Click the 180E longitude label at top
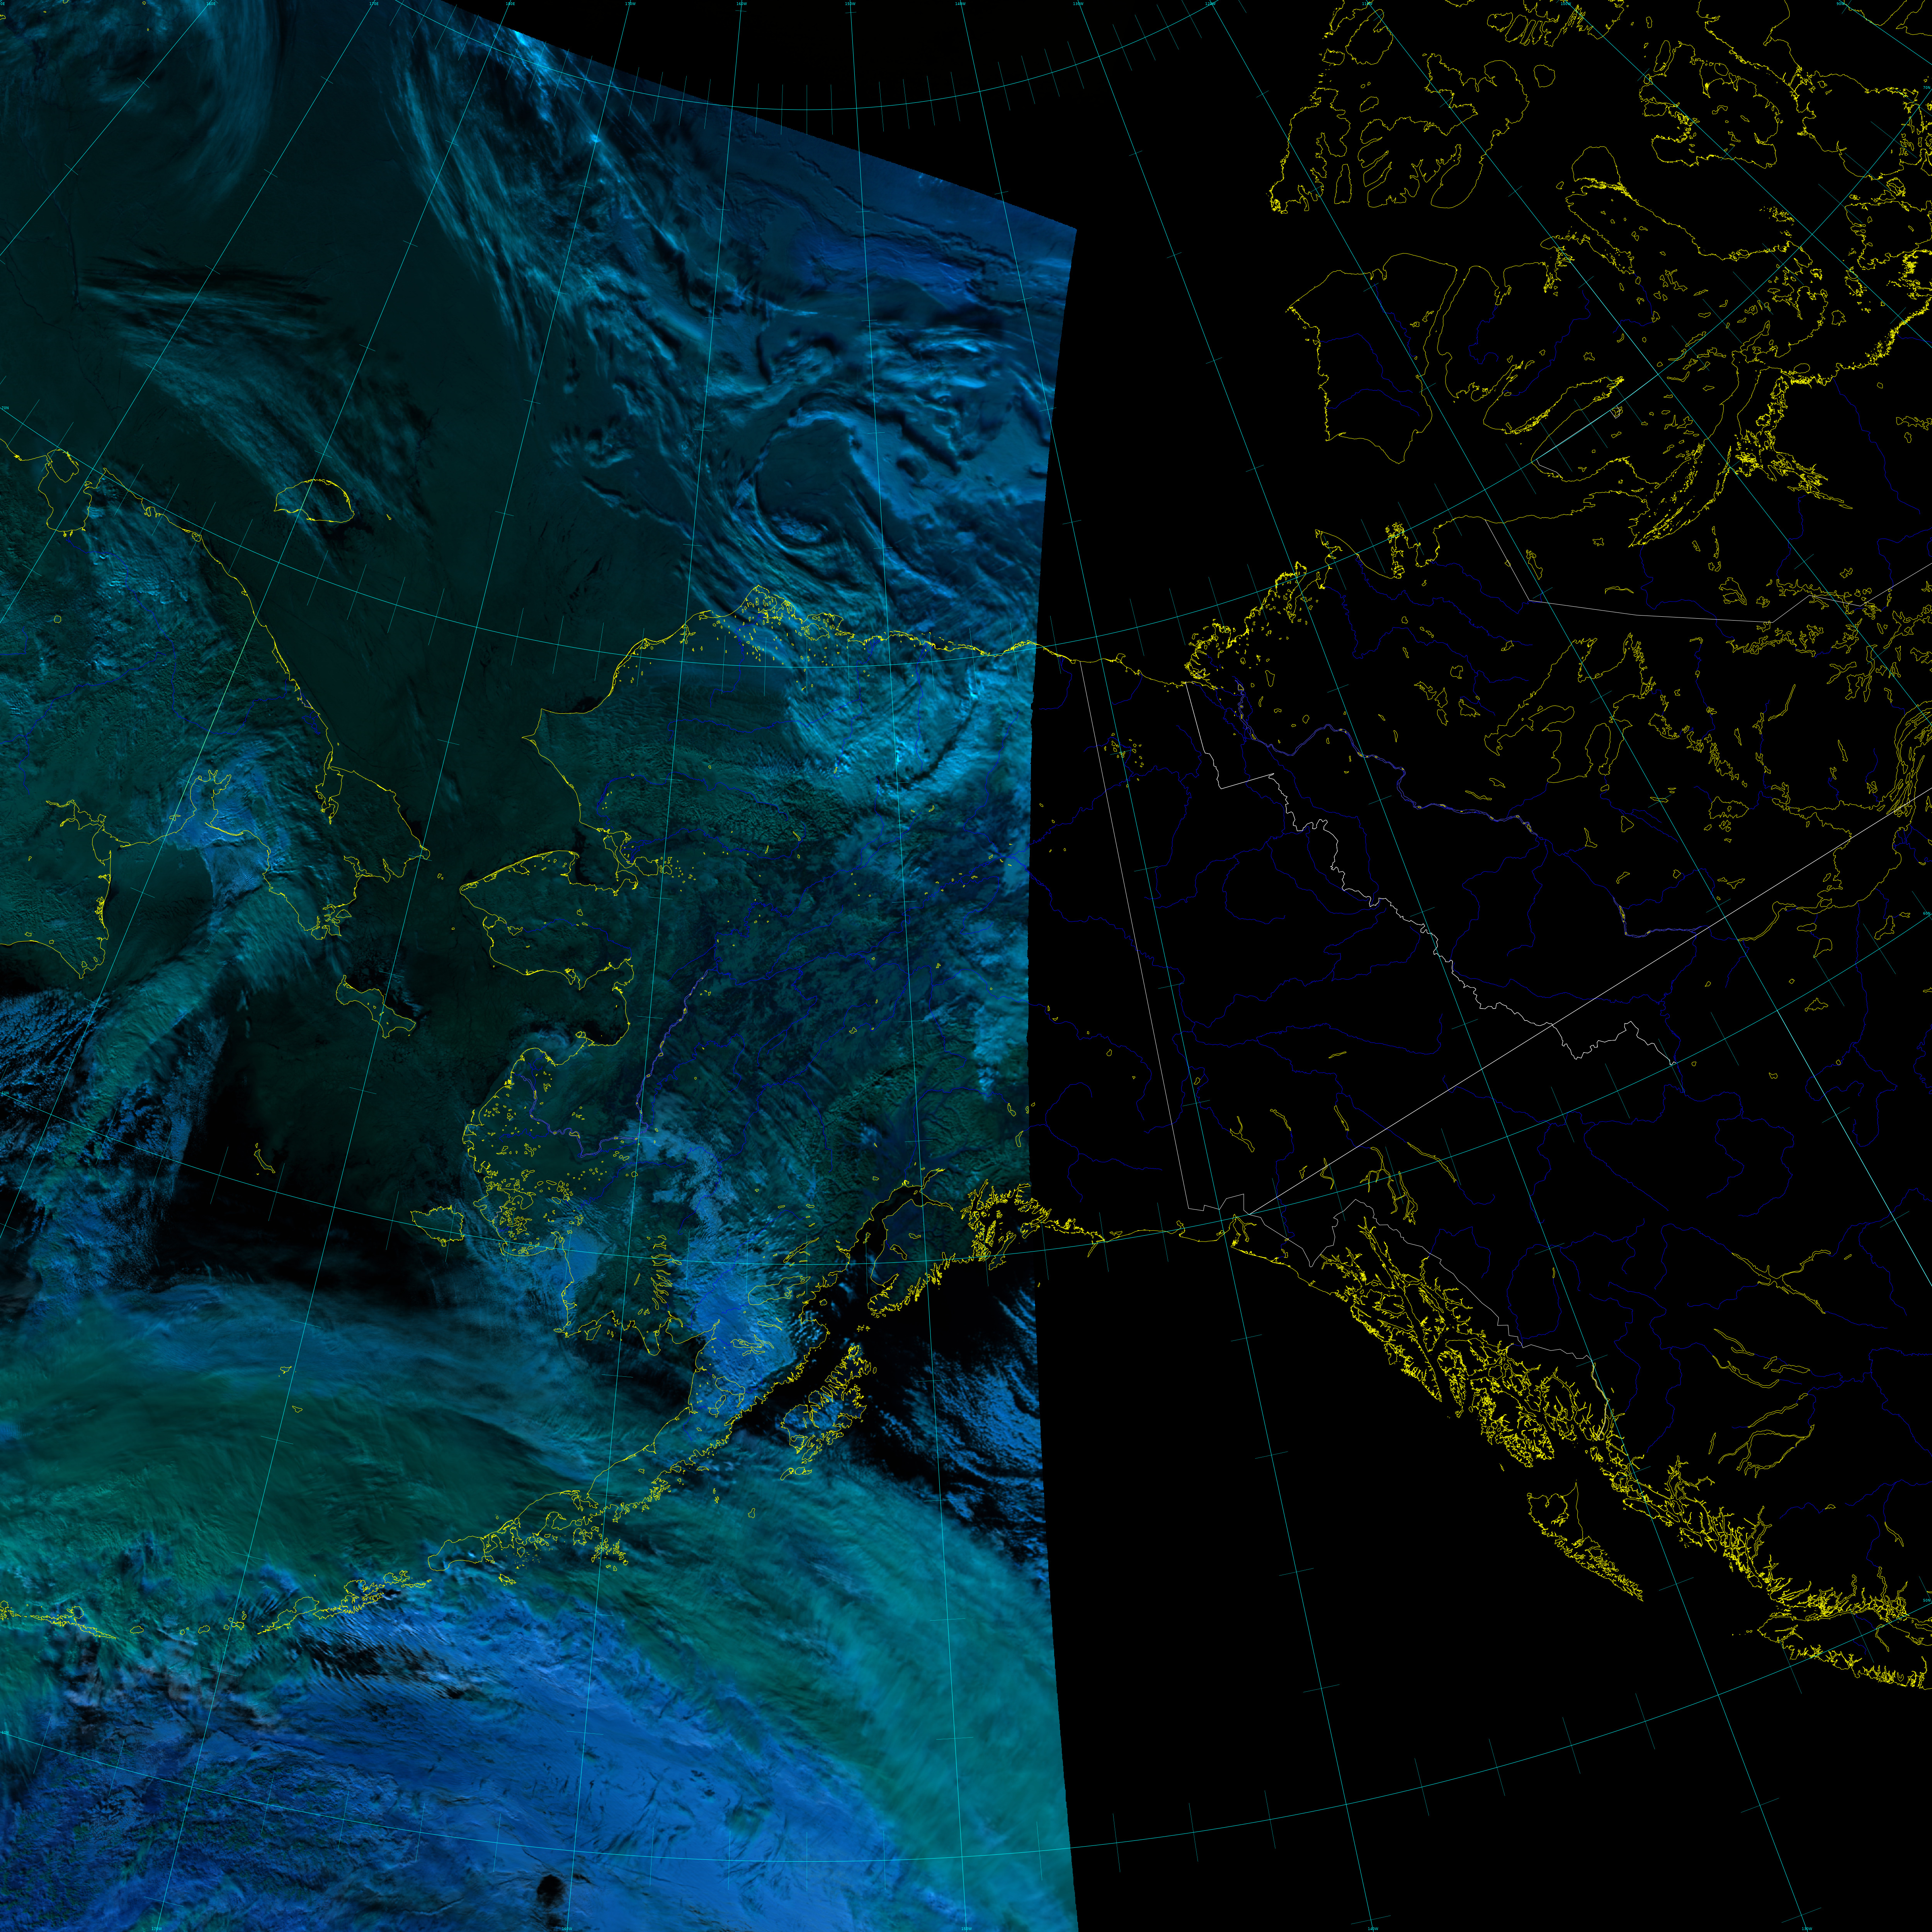Screen dimensions: 1932x1932 click(510, 4)
